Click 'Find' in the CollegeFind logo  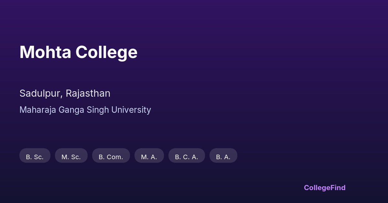pyautogui.click(x=338, y=188)
